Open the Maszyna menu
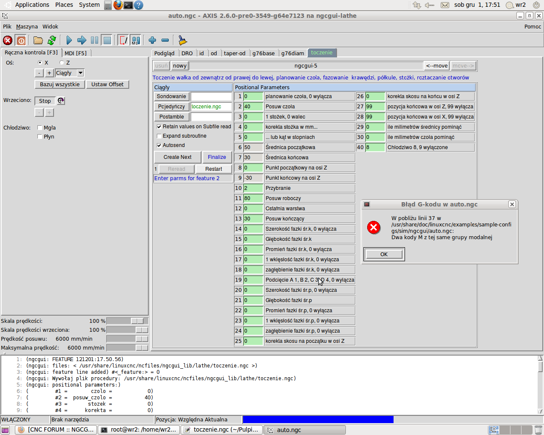 (x=27, y=27)
